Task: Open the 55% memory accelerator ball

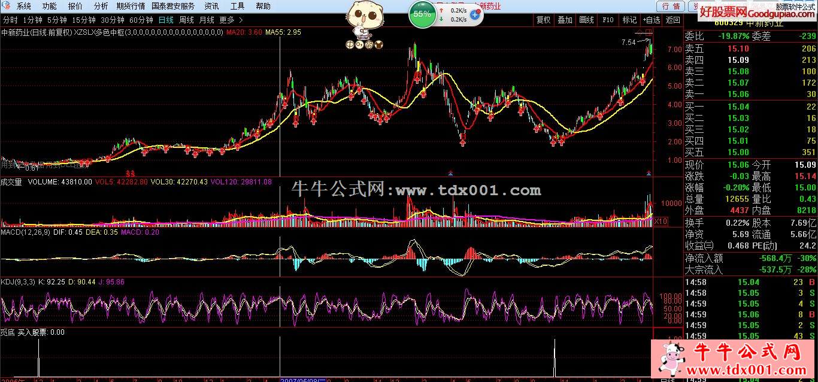Action: click(422, 14)
